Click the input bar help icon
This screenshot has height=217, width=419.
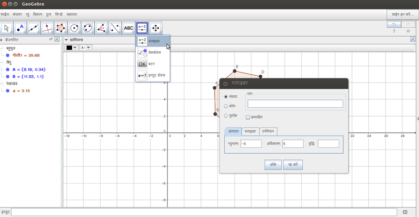tap(405, 212)
